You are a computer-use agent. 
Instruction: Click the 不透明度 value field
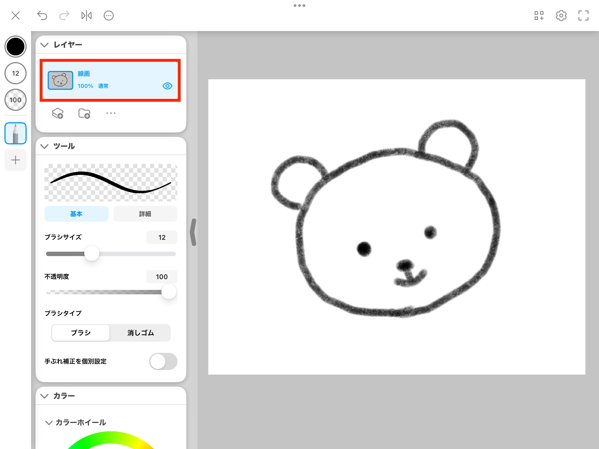tap(162, 277)
